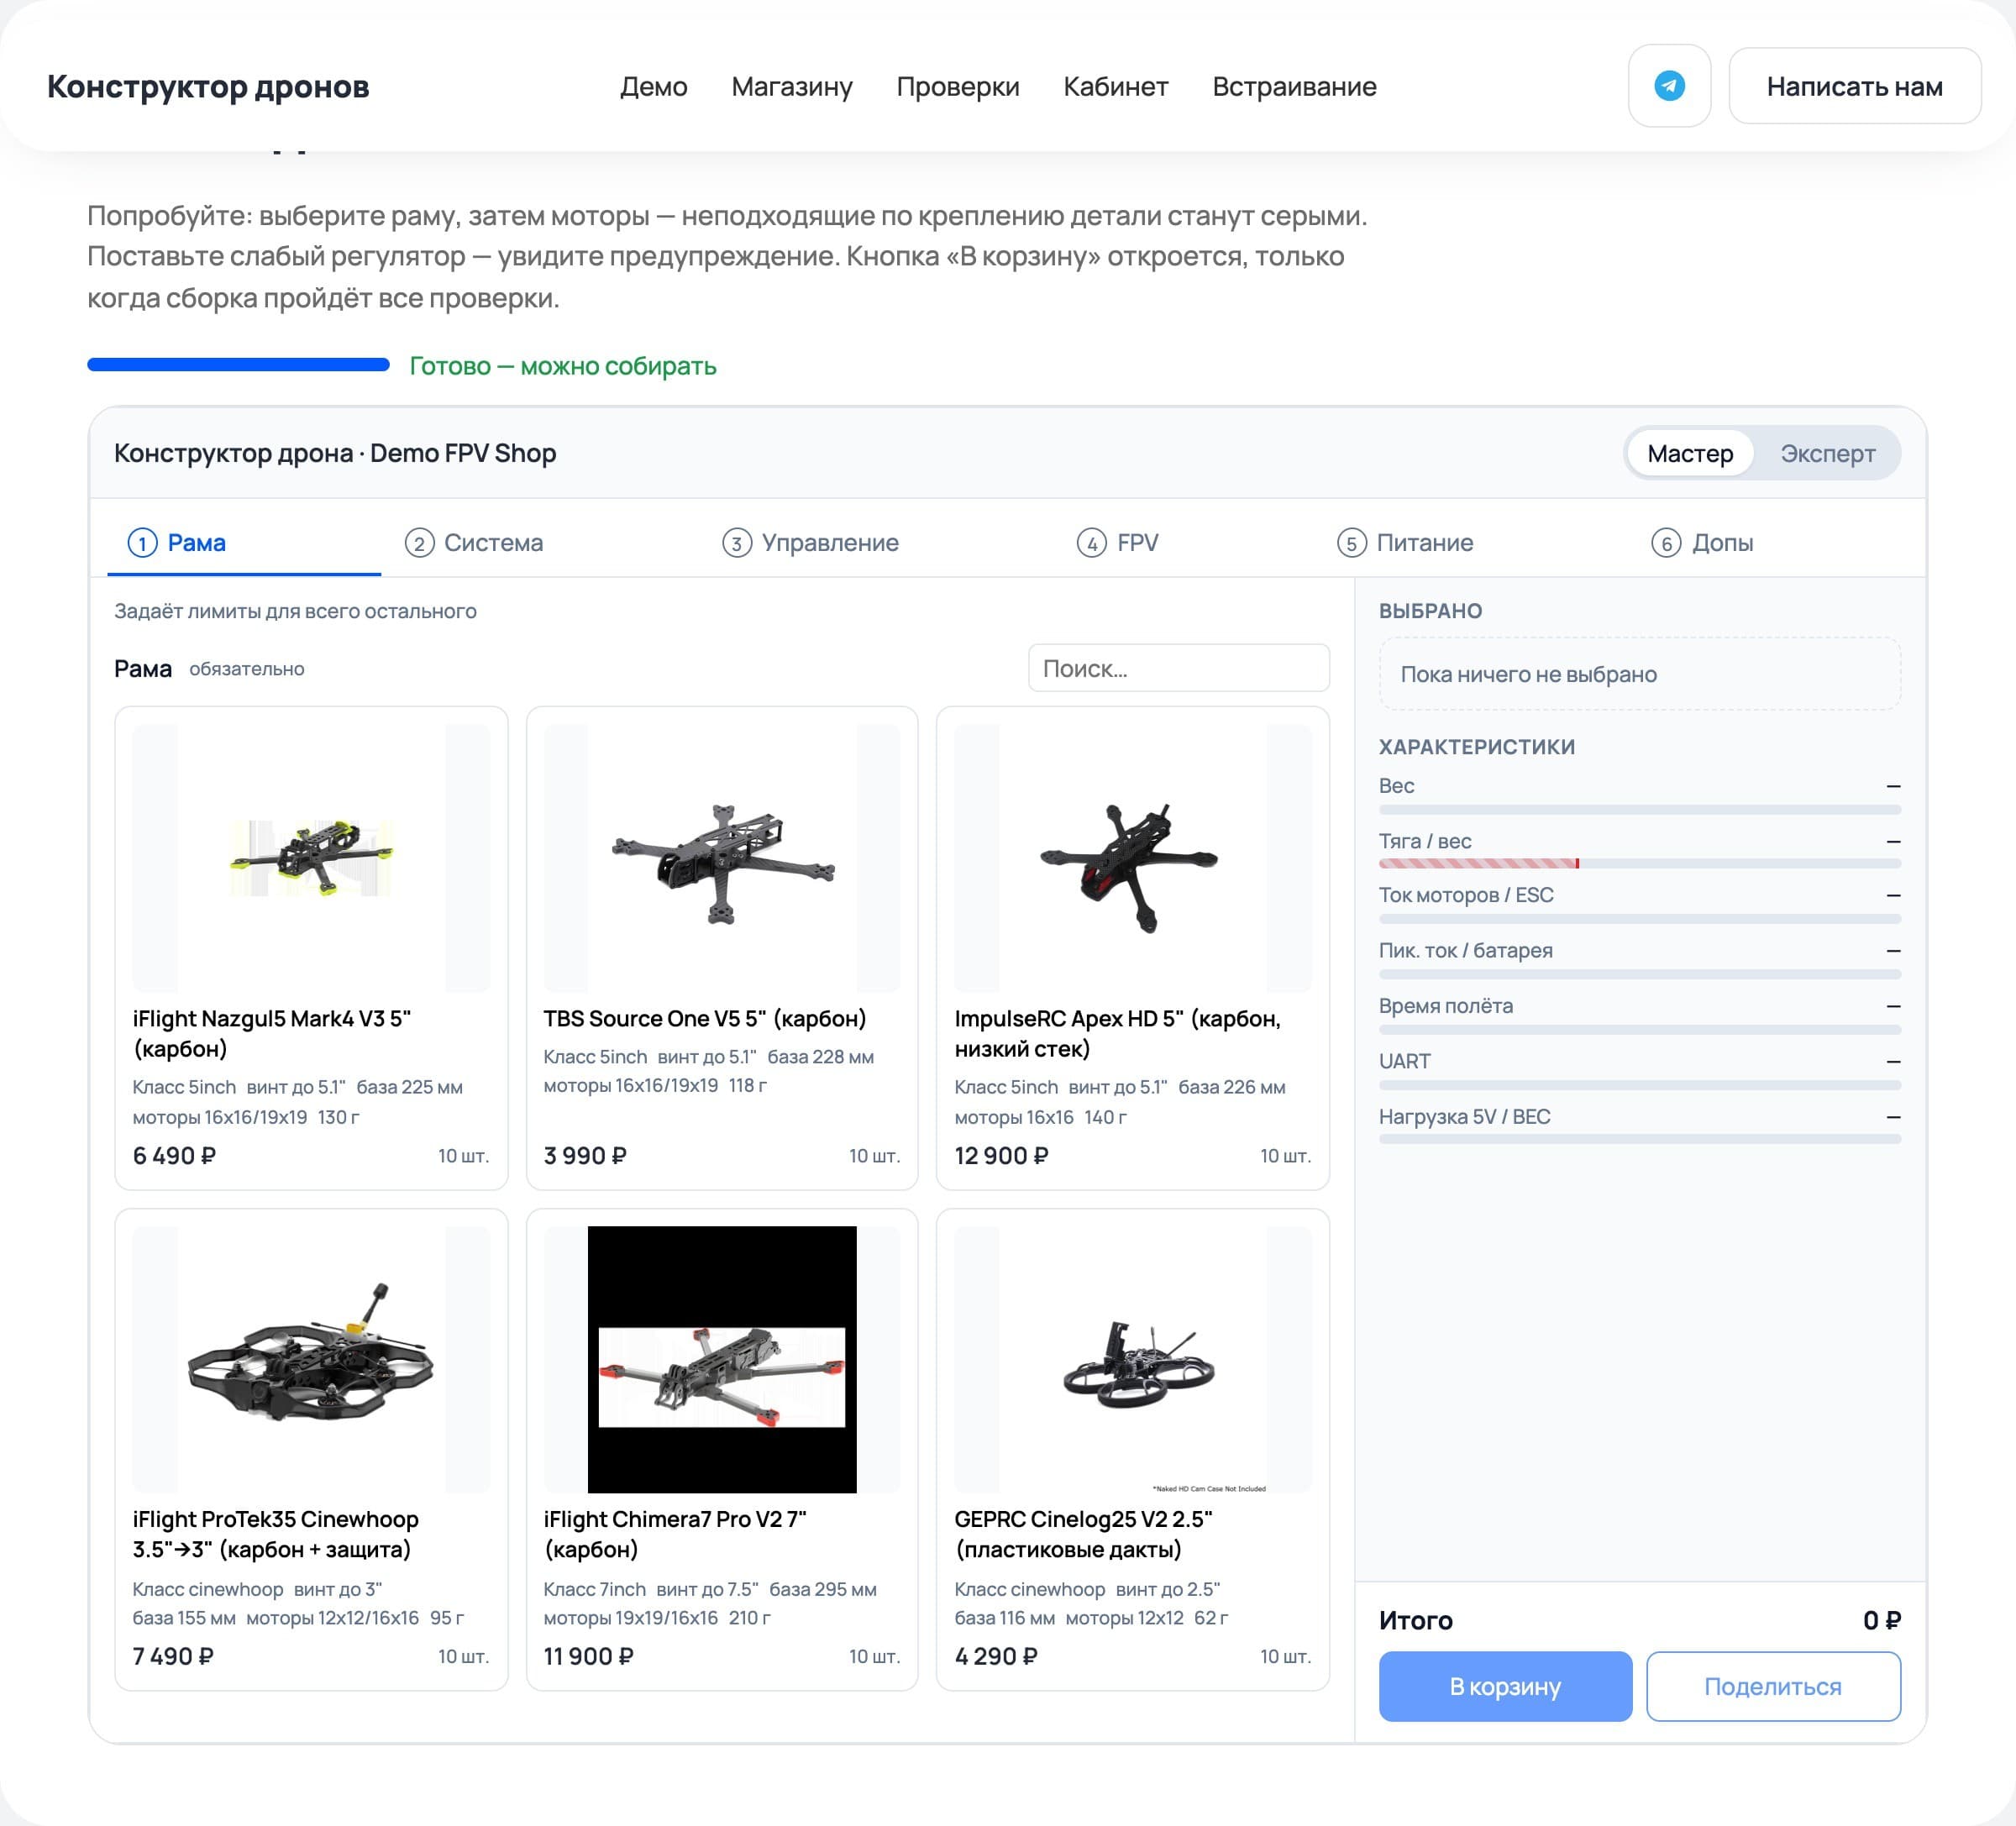Select the GEPRC Cinelog25 V2 frame image
This screenshot has height=1826, width=2016.
point(1132,1359)
